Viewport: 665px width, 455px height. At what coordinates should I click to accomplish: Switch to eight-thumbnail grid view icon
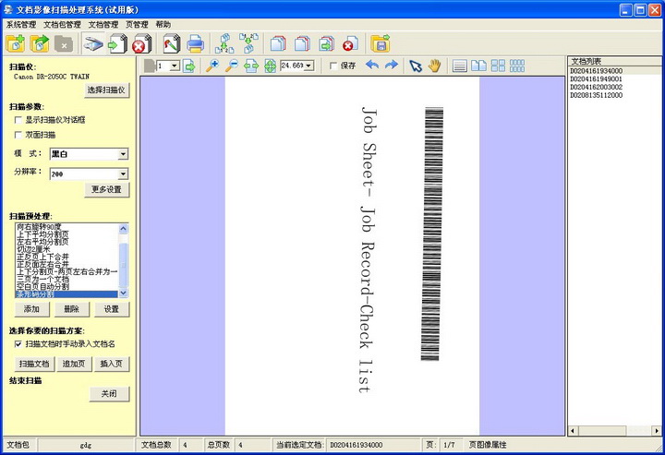[x=517, y=66]
